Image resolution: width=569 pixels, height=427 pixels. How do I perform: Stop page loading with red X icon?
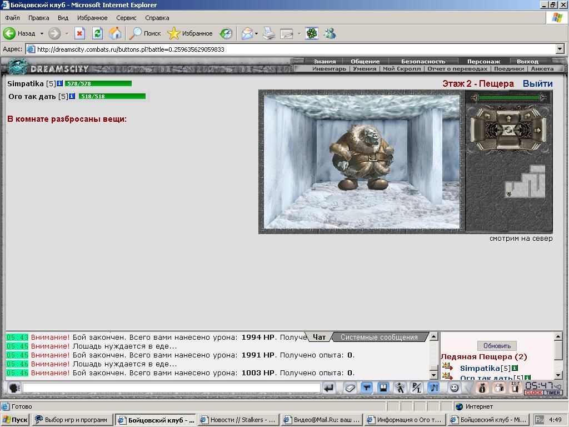79,33
